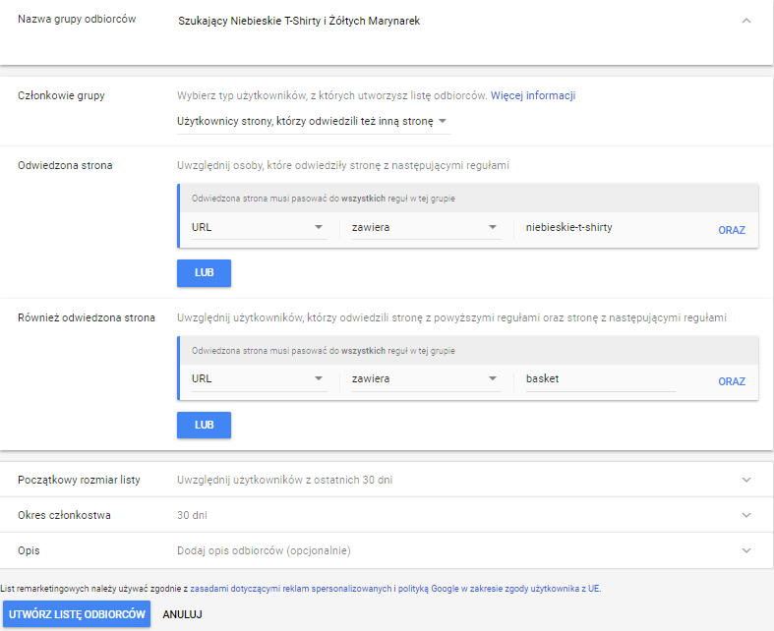Expand the 'Opis' section
This screenshot has width=774, height=631.
click(x=746, y=550)
